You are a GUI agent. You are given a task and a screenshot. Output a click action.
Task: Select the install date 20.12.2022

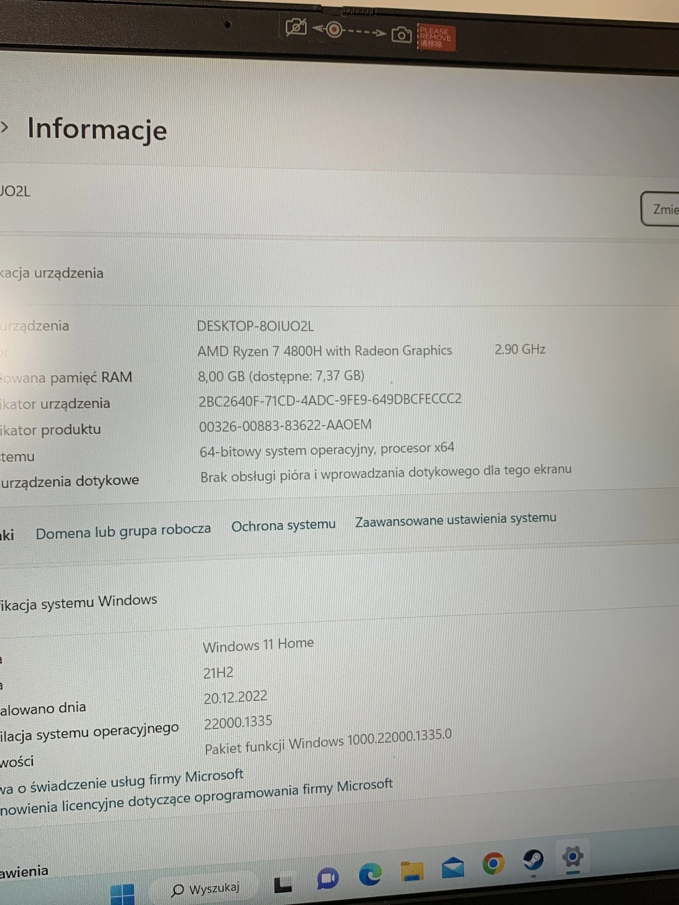235,697
